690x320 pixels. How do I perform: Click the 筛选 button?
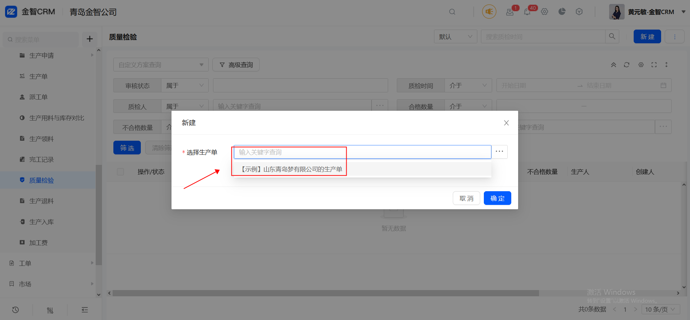(127, 148)
